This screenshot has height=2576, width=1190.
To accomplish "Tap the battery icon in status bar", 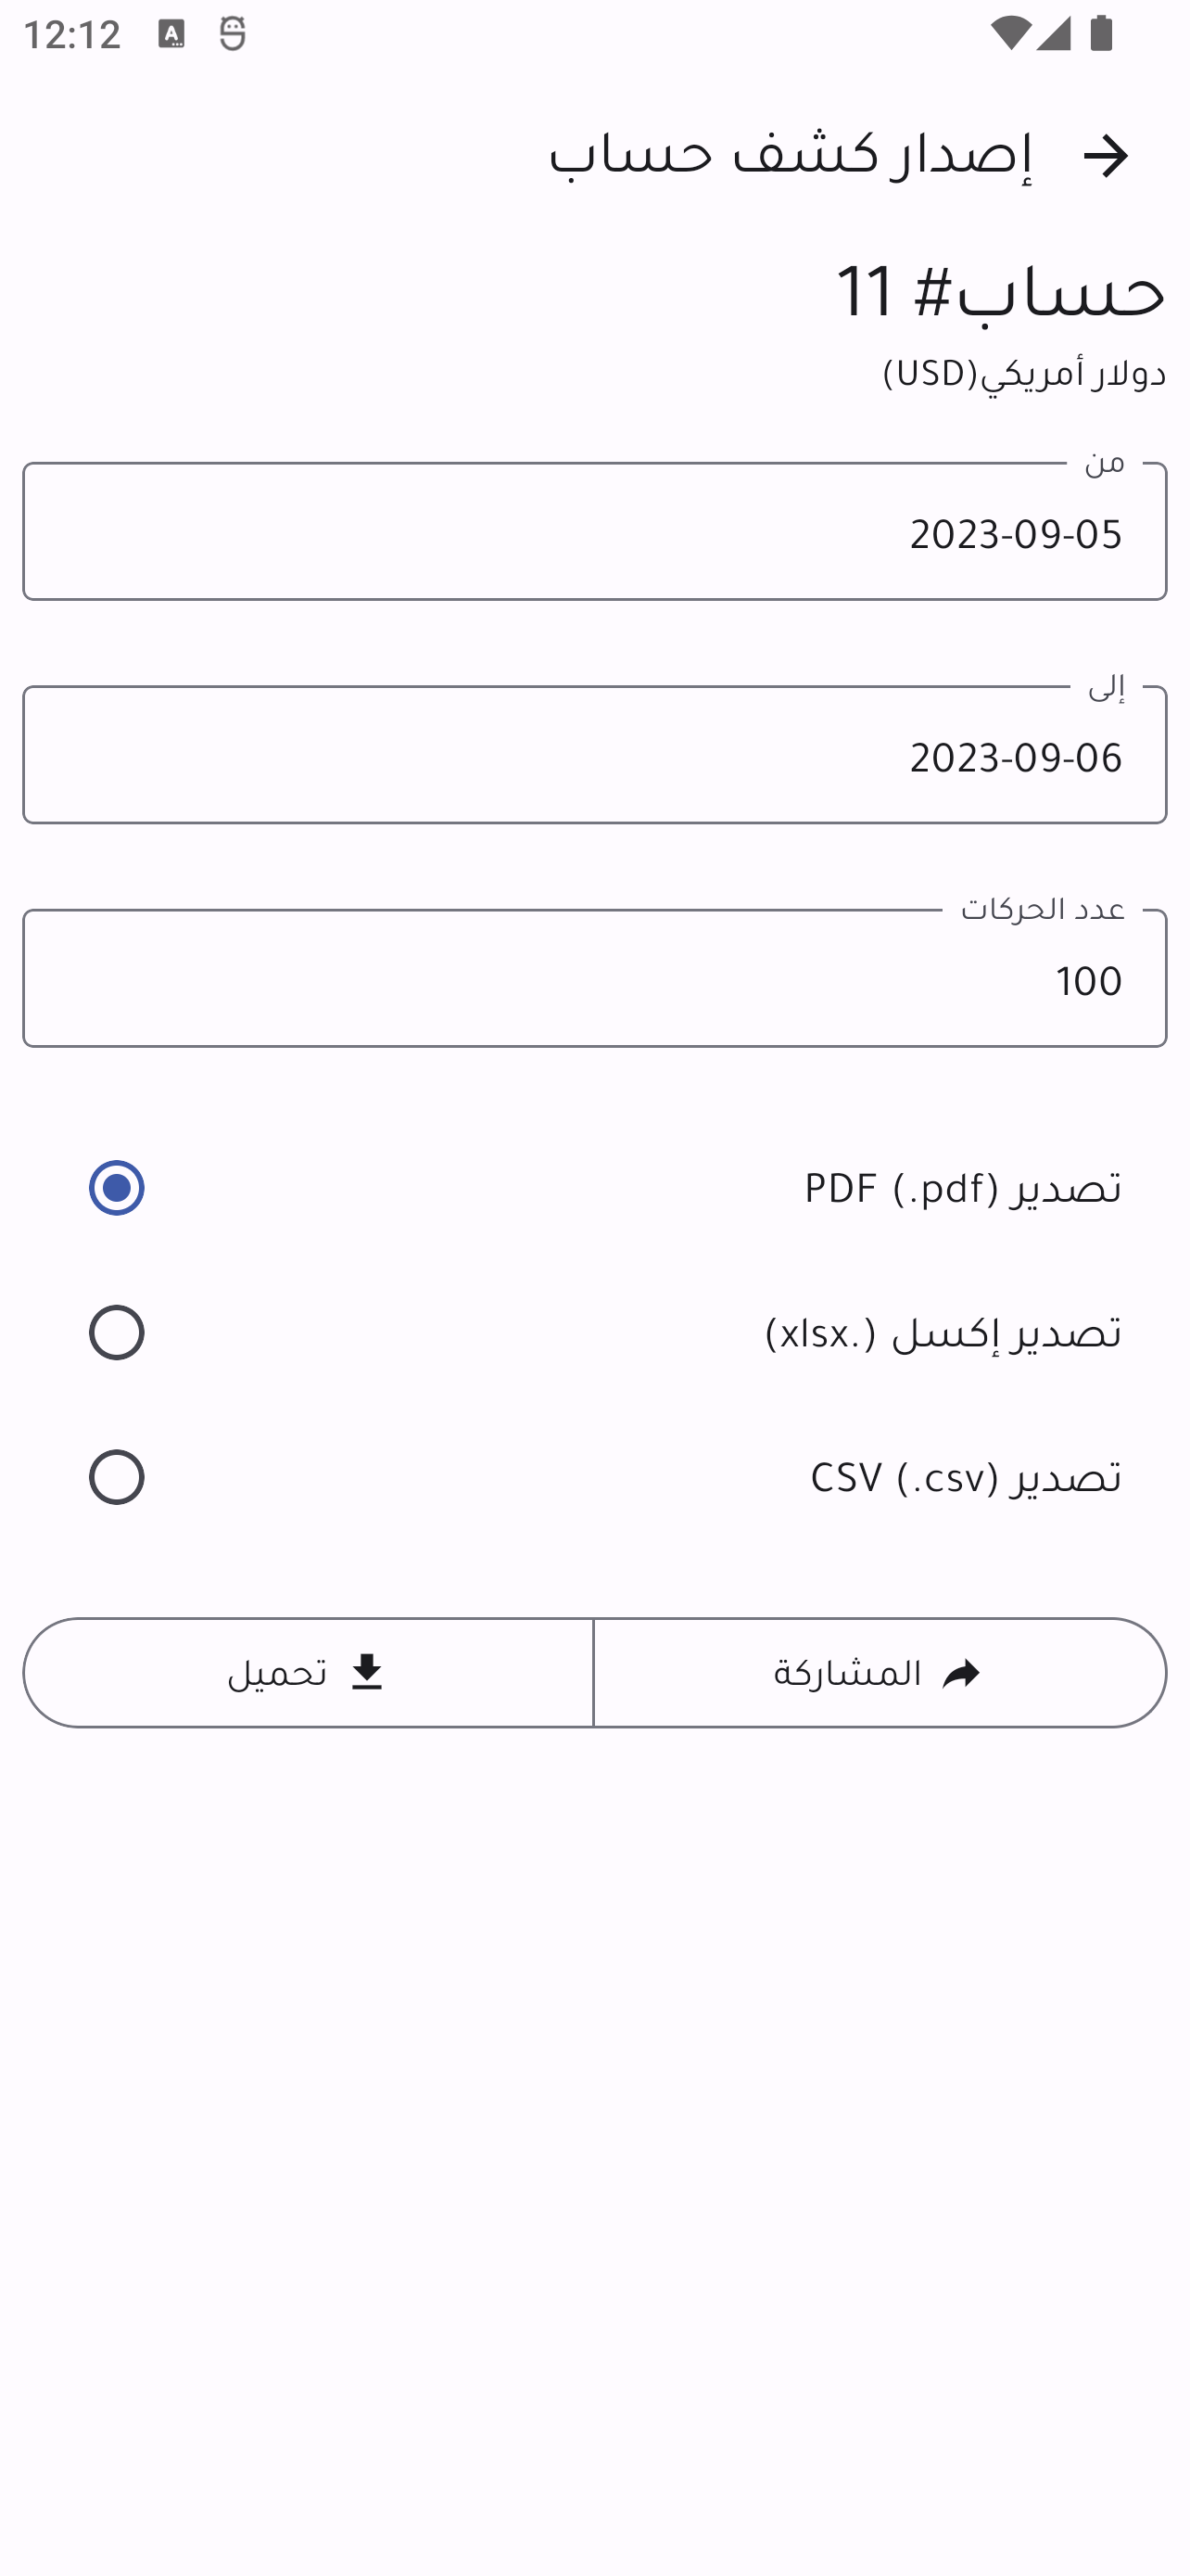I will (x=1101, y=35).
